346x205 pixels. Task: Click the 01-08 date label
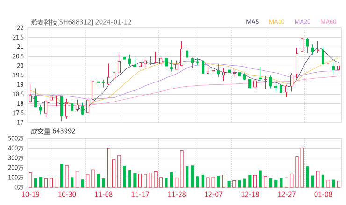pyautogui.click(x=323, y=194)
